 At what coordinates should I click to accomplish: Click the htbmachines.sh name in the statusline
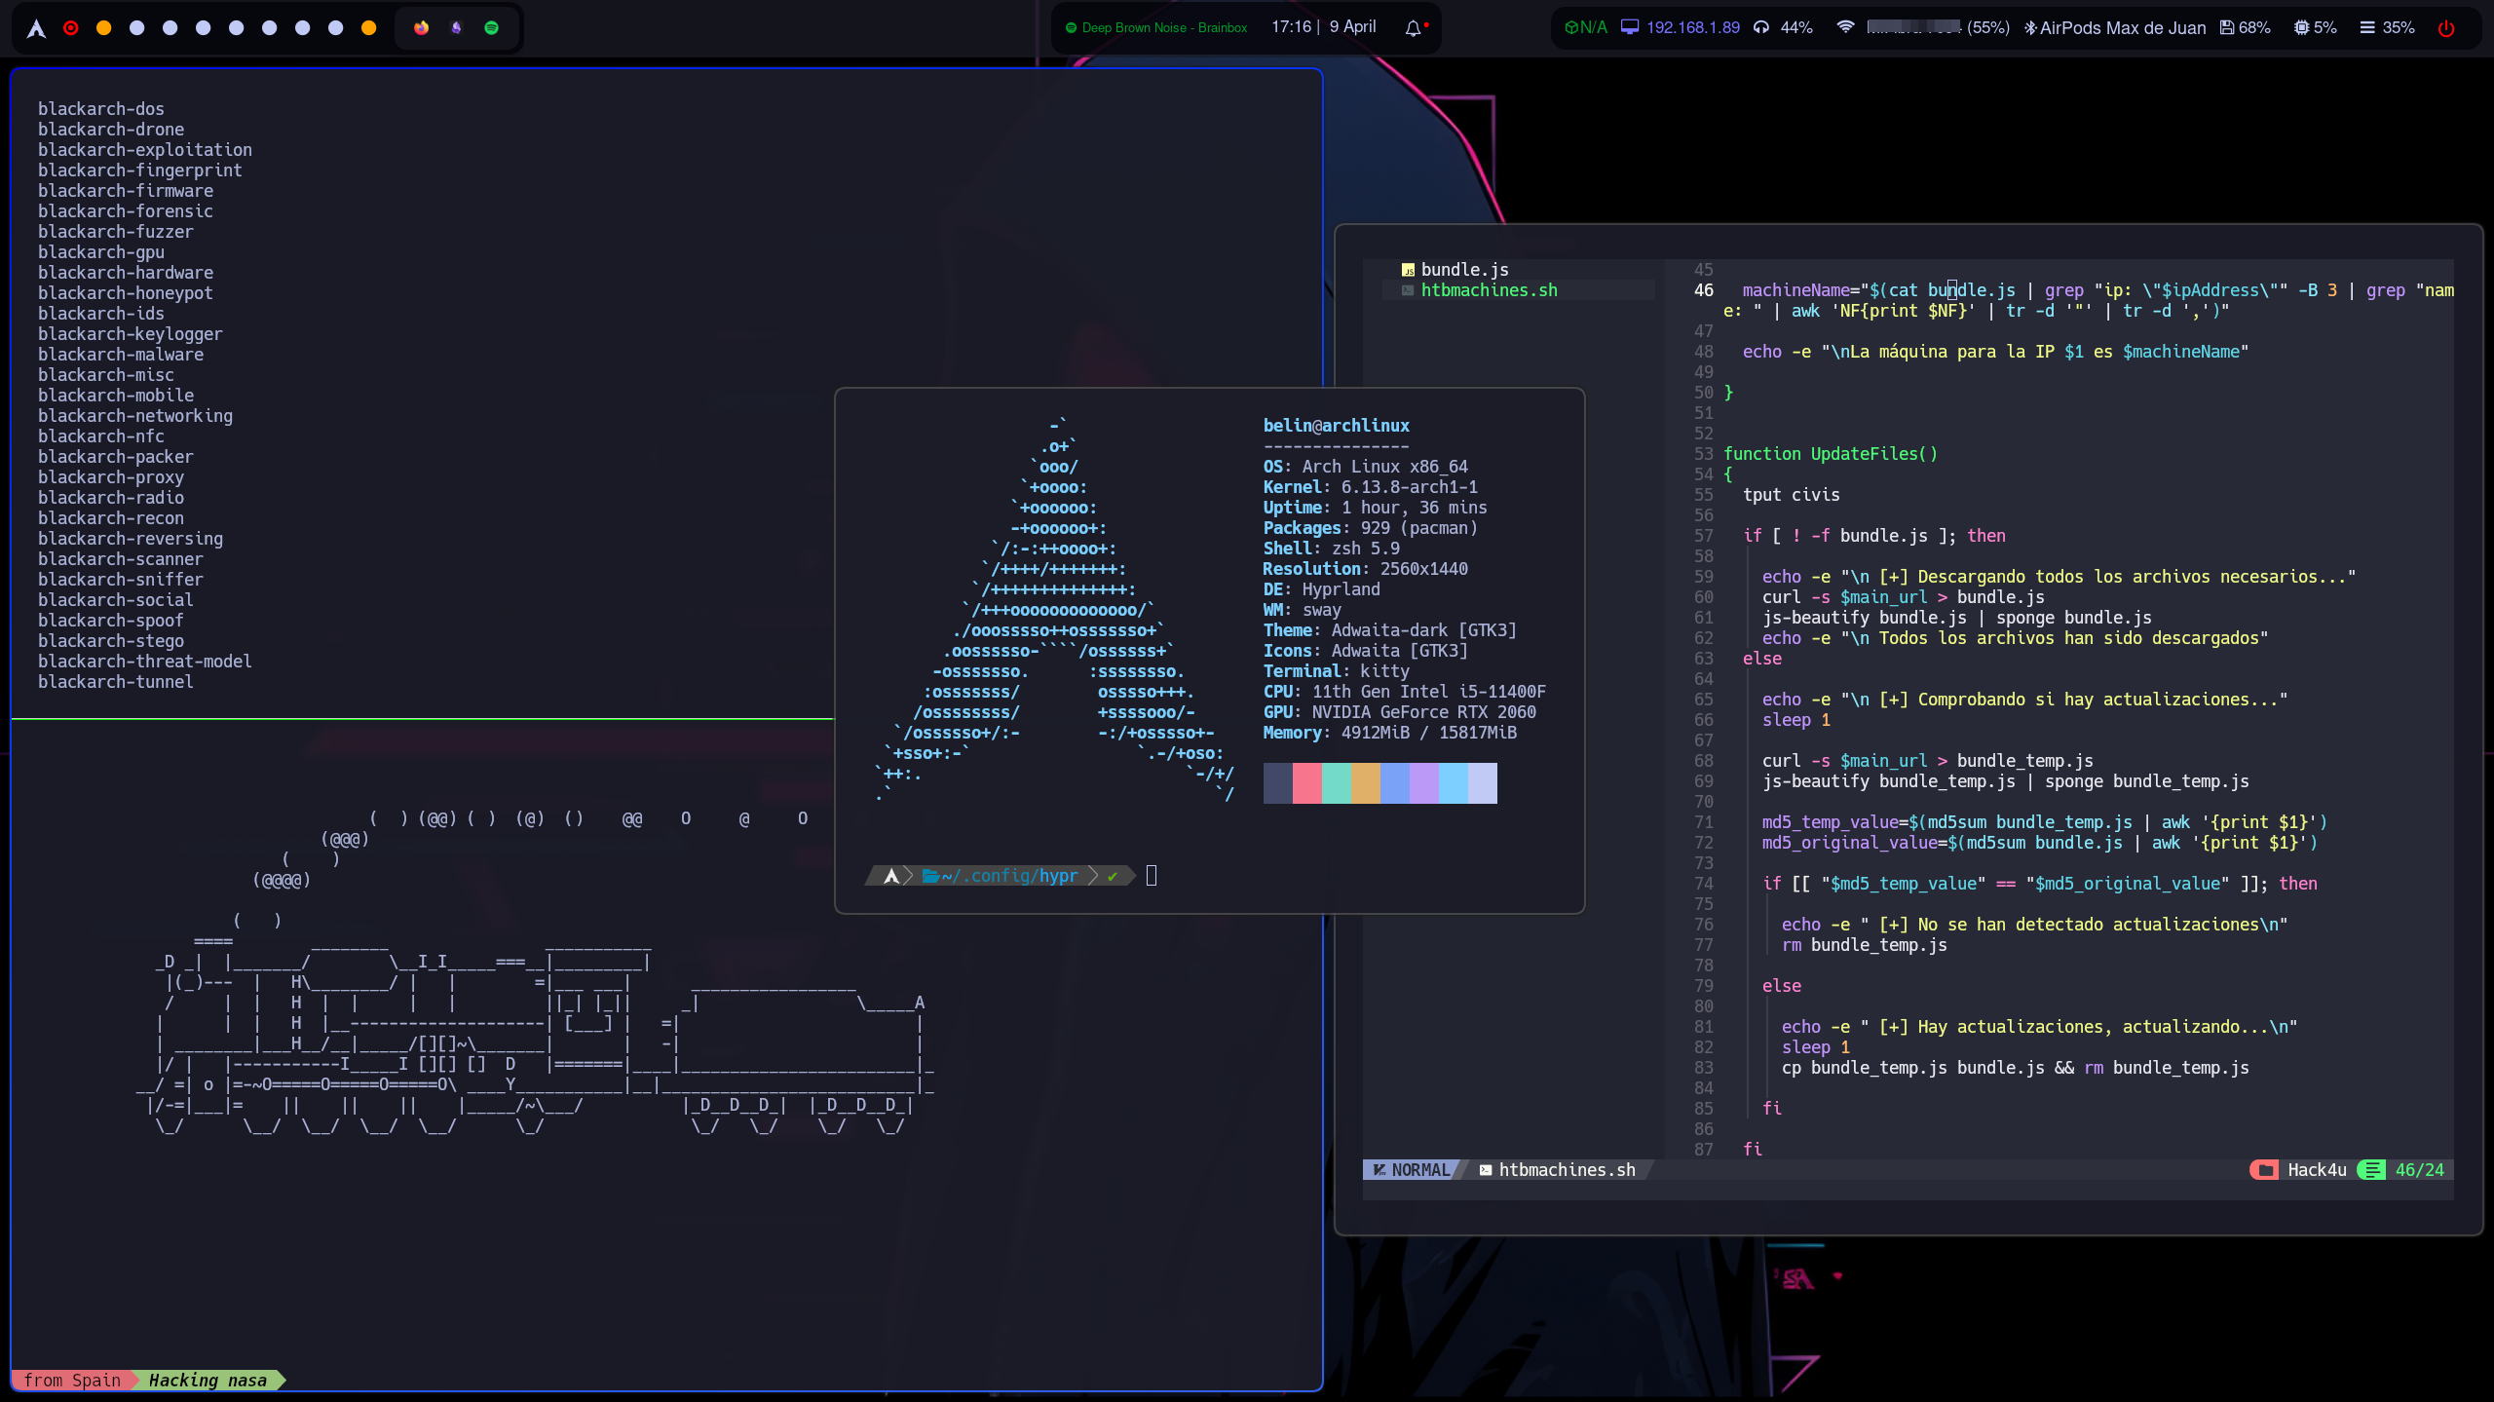tap(1567, 1170)
